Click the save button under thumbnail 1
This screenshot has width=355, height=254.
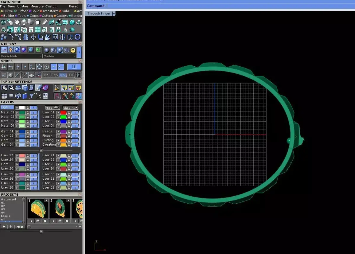point(38,221)
